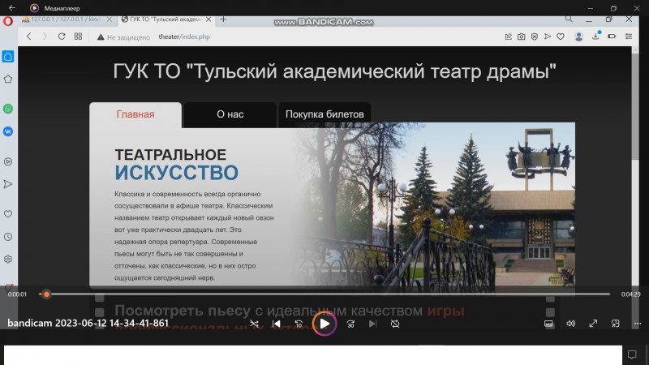
Task: Click the bandicam 2023-06-12 video title
Action: (x=88, y=323)
